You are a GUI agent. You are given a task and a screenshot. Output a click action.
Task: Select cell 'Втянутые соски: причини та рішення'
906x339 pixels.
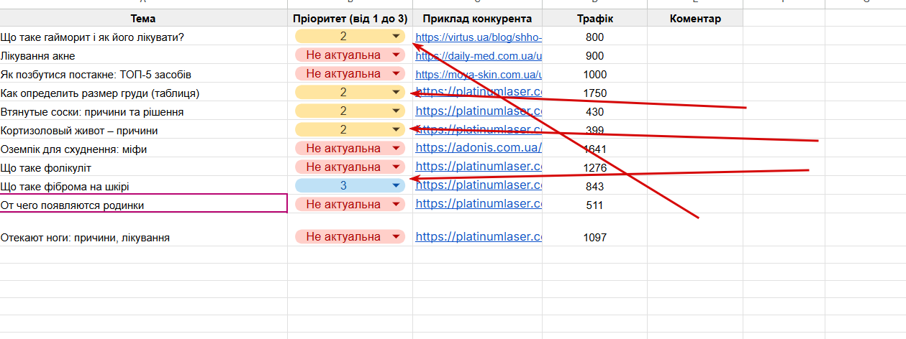tap(143, 112)
